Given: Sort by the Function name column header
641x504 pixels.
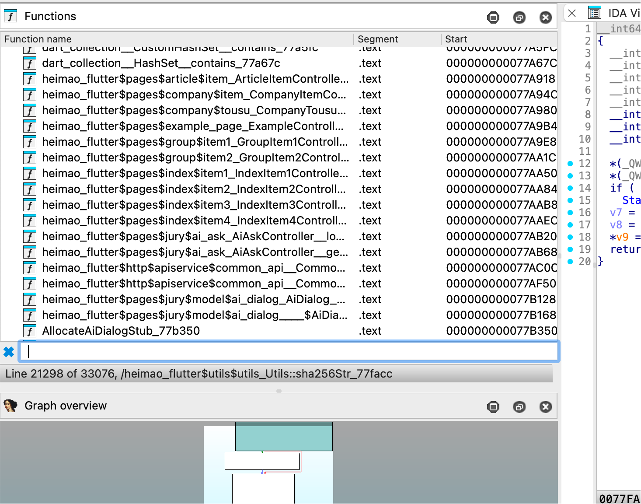Looking at the screenshot, I should [177, 39].
